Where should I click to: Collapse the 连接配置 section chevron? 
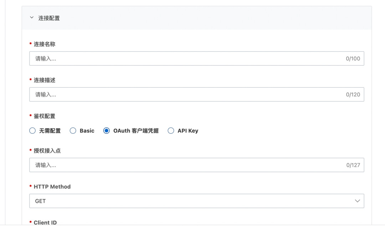pos(32,18)
